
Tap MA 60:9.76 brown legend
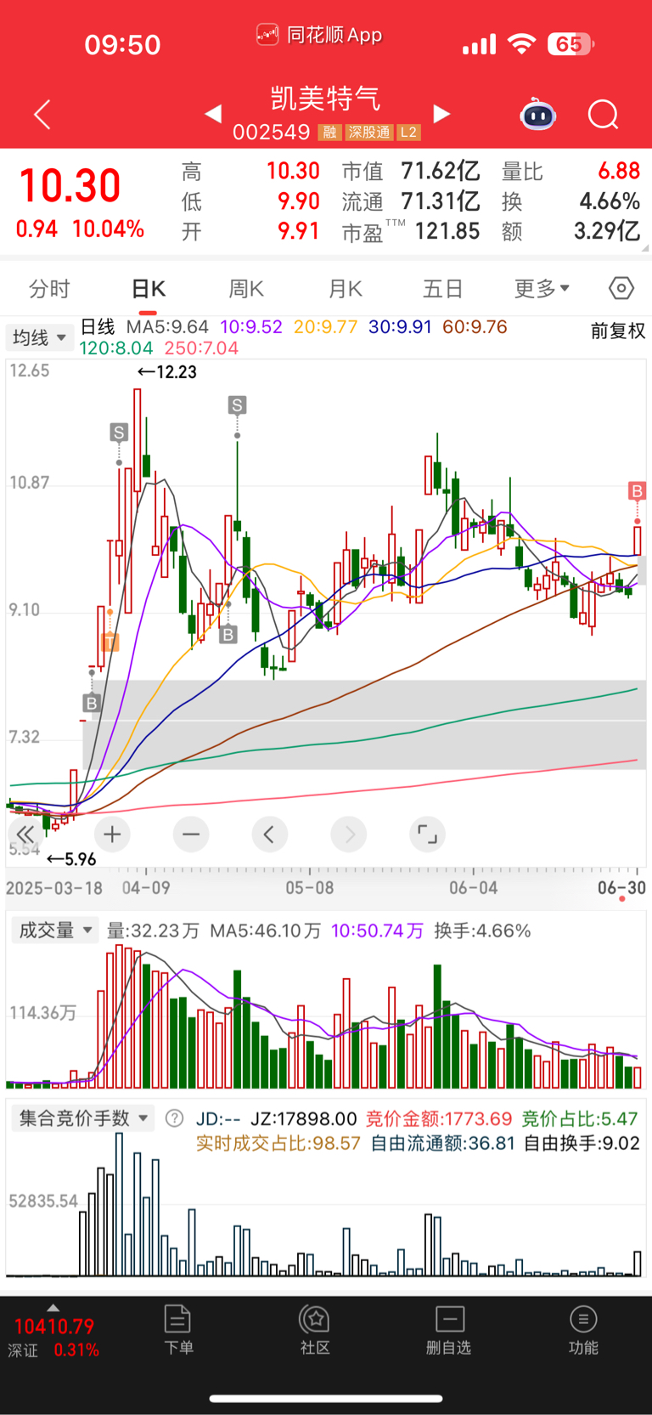tap(475, 327)
